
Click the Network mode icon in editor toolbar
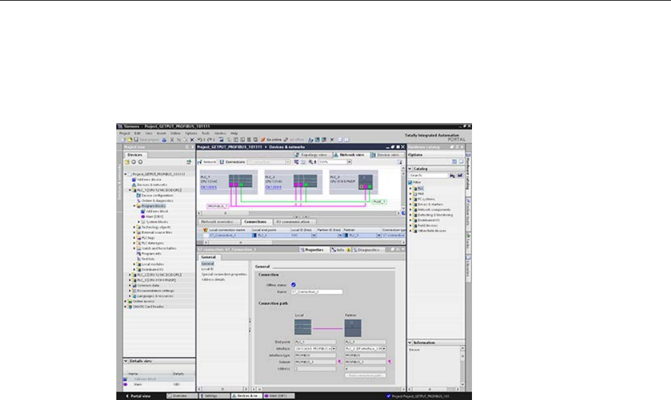click(200, 162)
